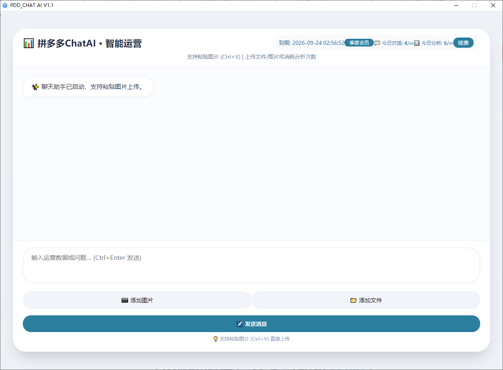Click the 拼多多ChatAI・智能运营 heading
This screenshot has width=503, height=370.
coord(89,43)
